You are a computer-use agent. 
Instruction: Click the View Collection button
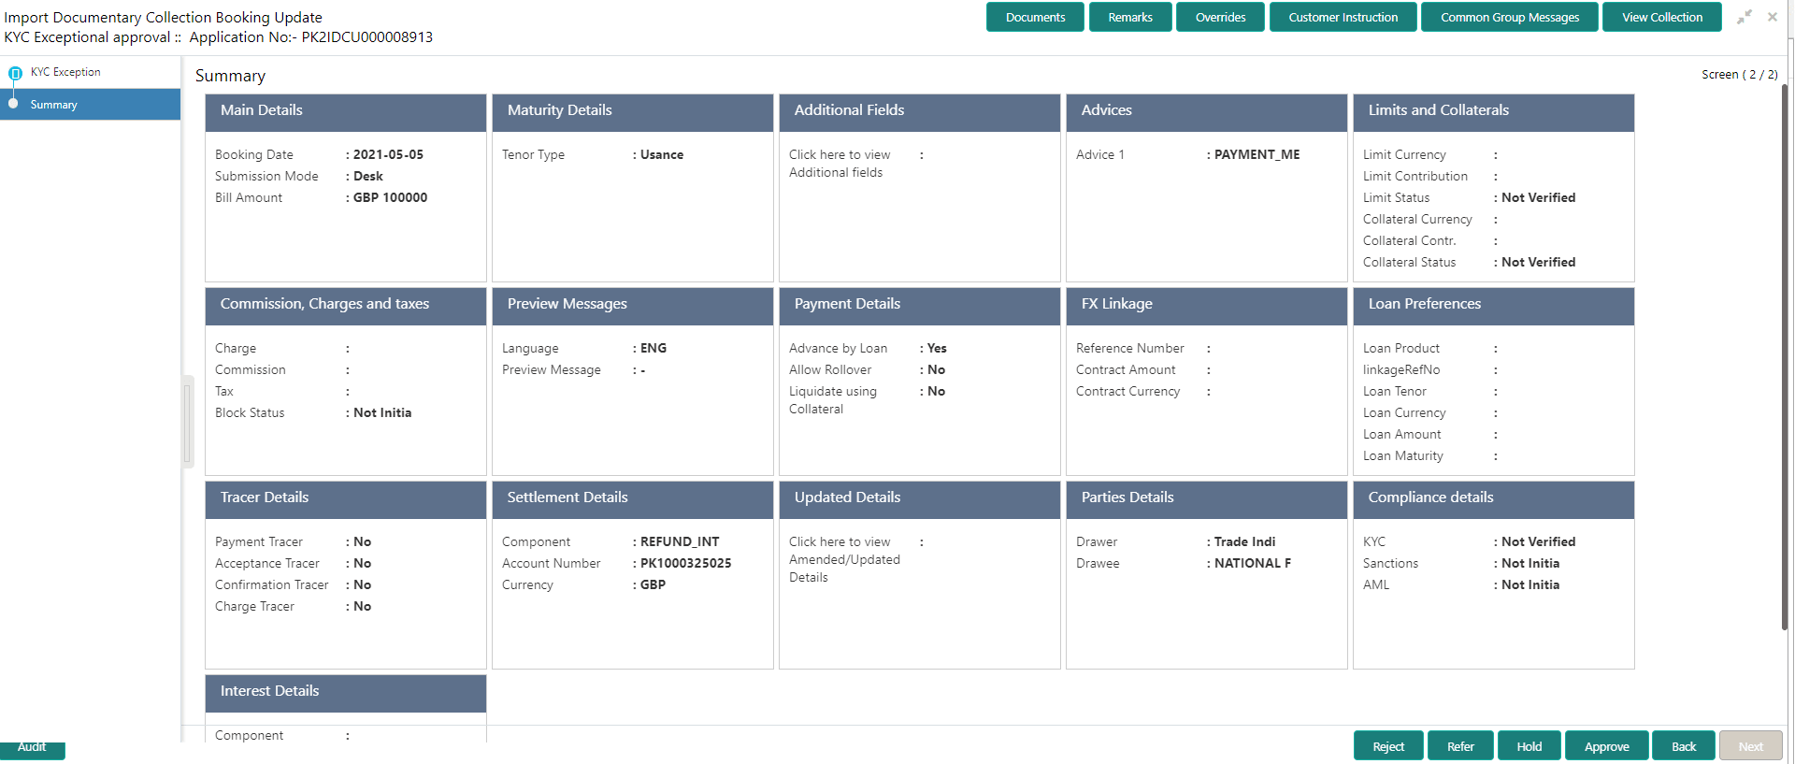[x=1661, y=17]
